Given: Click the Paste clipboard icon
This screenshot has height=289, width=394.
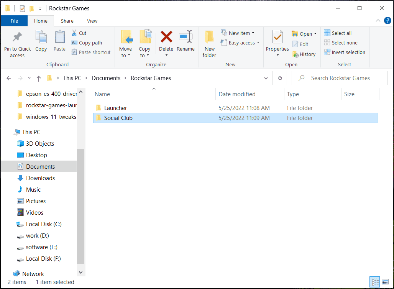Looking at the screenshot, I should pyautogui.click(x=59, y=37).
